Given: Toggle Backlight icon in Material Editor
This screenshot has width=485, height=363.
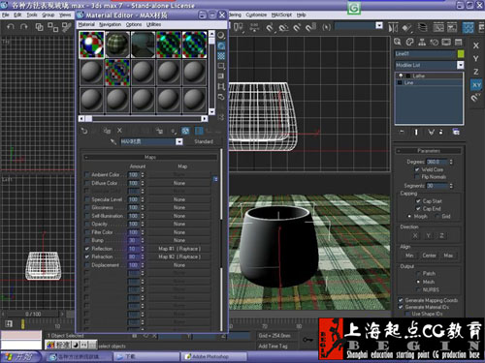Looking at the screenshot, I should [221, 45].
